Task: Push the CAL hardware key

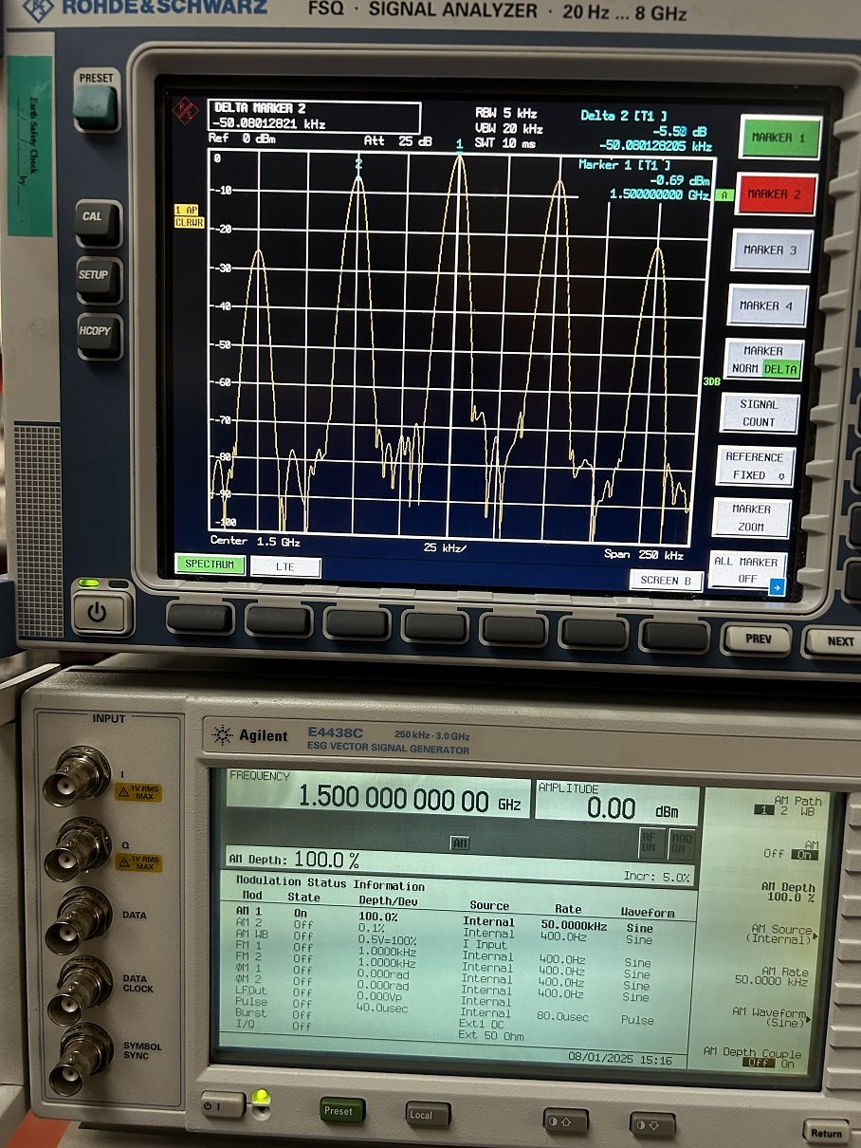Action: (97, 222)
